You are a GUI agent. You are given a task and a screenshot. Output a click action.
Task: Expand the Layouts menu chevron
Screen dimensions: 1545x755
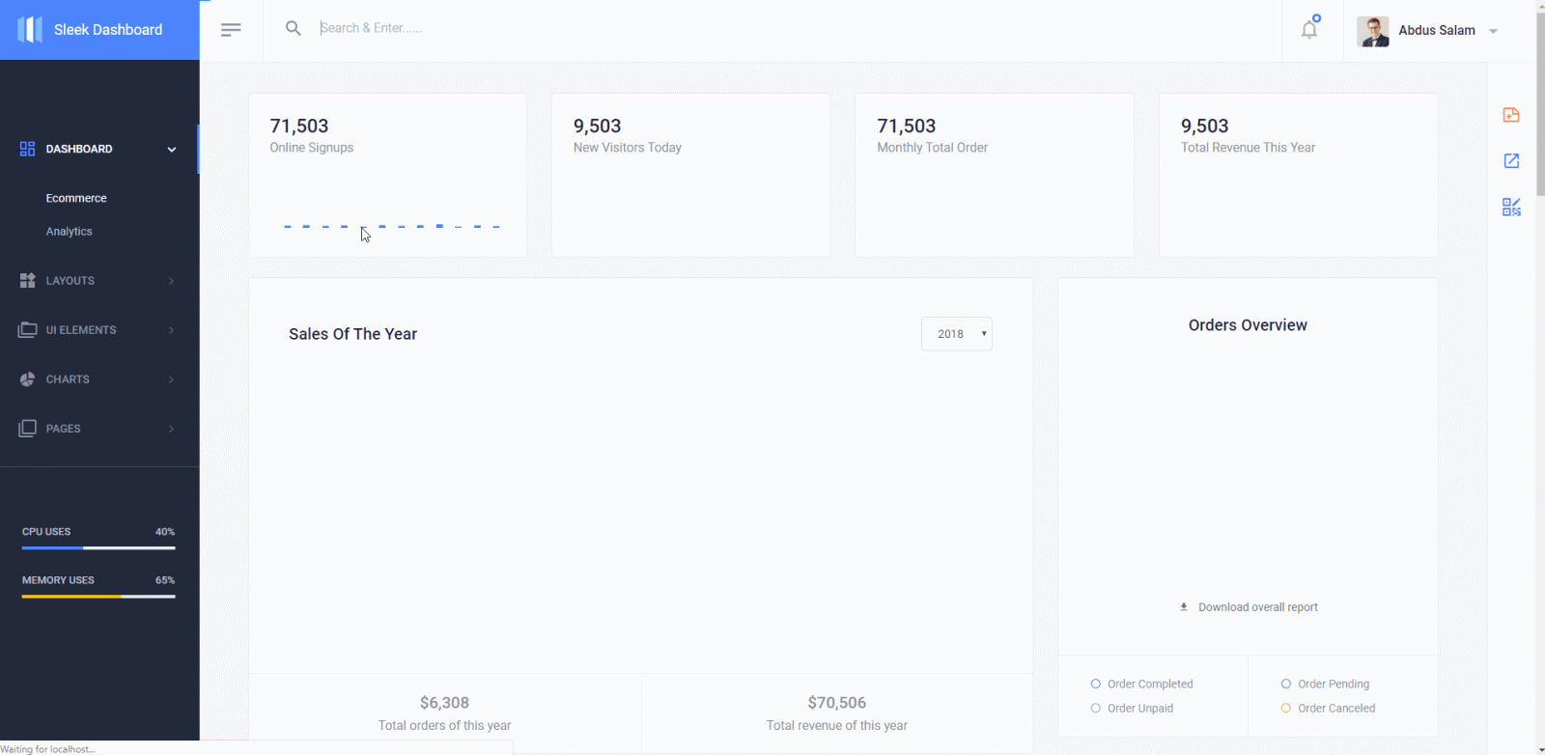[x=172, y=281]
